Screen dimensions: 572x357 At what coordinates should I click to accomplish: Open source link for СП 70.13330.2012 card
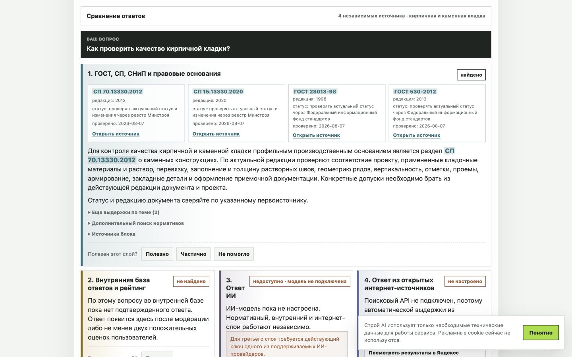point(116,134)
